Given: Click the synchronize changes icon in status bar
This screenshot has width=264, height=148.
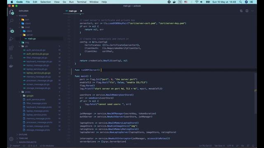Looking at the screenshot, I should point(24,146).
